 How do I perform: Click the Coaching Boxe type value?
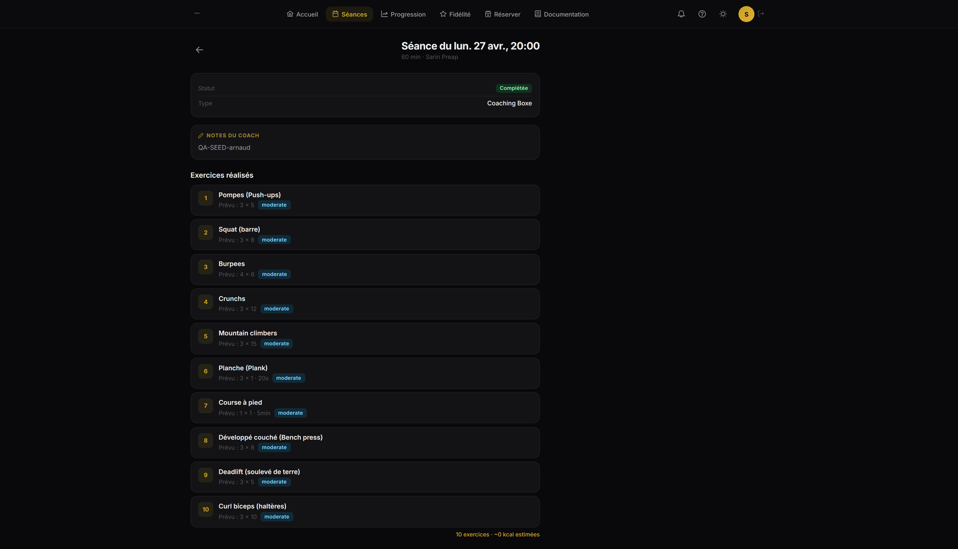510,103
